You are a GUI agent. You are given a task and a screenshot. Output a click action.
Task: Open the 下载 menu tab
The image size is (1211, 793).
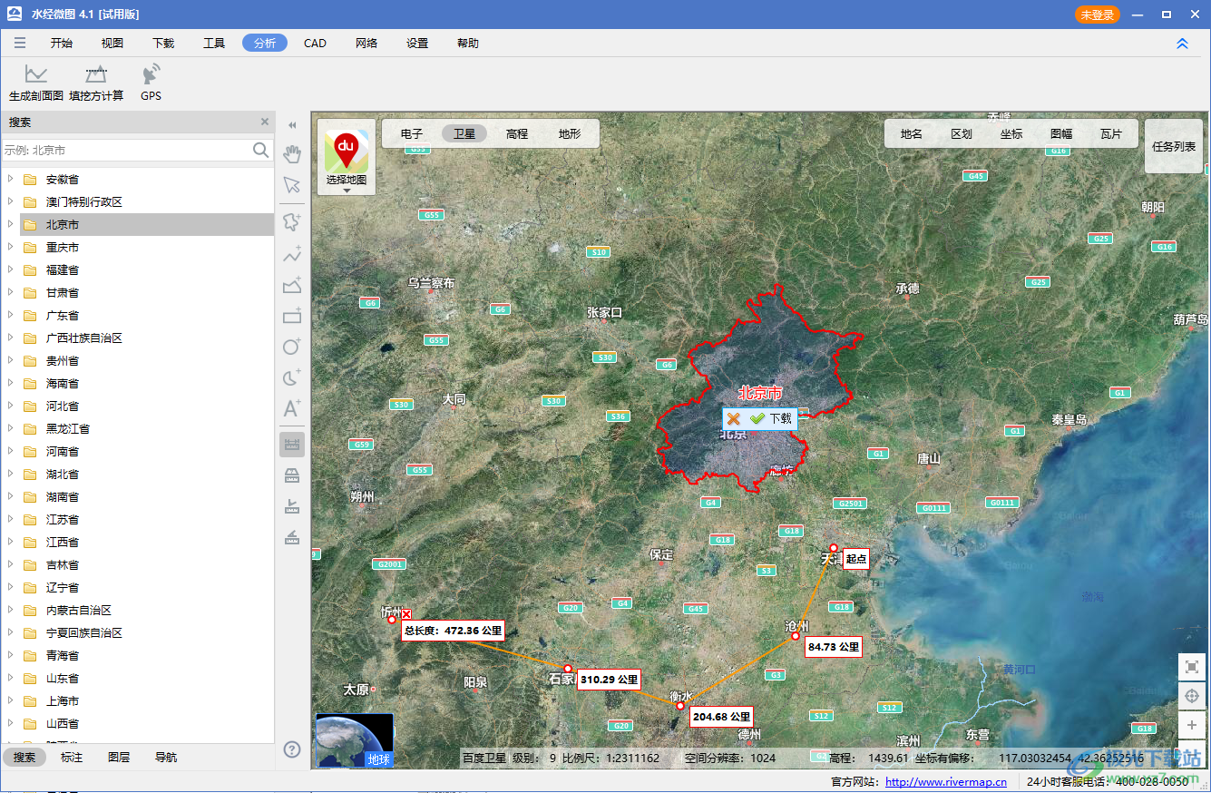point(163,43)
